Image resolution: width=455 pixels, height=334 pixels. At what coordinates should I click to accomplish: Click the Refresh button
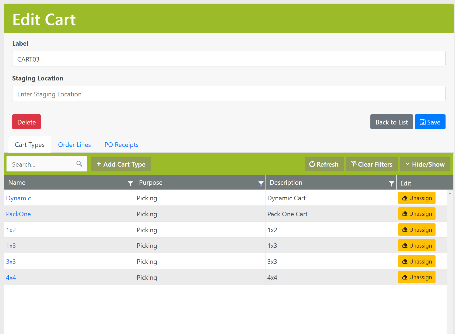tap(324, 164)
